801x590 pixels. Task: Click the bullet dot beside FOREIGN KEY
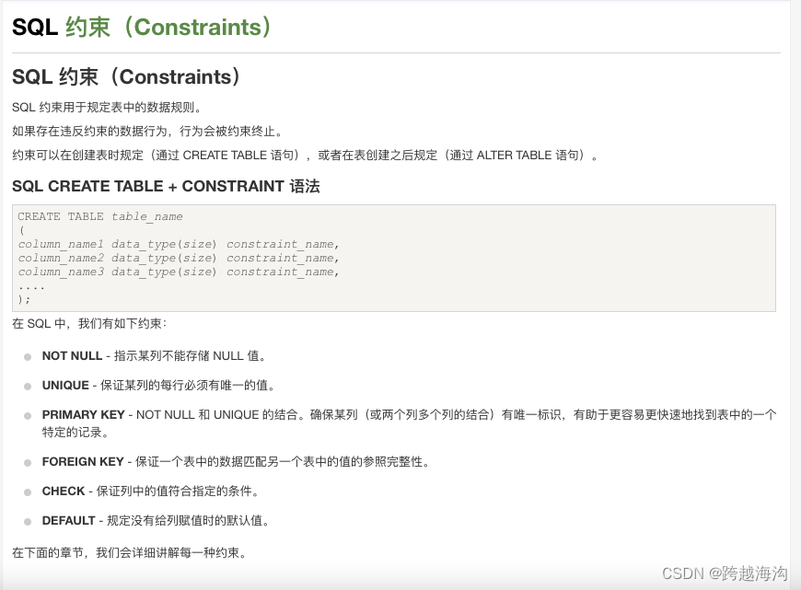[28, 462]
